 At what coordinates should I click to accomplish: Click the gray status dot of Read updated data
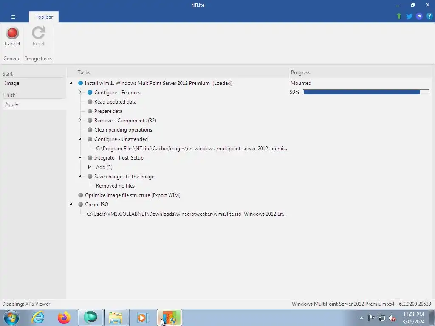tap(90, 102)
